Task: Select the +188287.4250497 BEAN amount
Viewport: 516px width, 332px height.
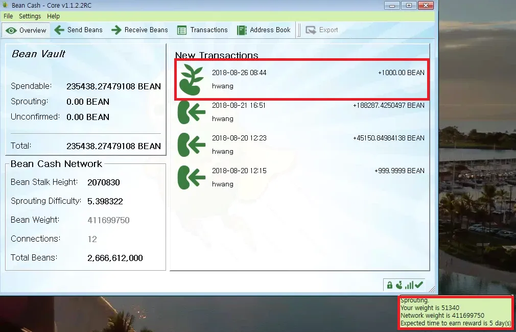Action: (x=389, y=105)
